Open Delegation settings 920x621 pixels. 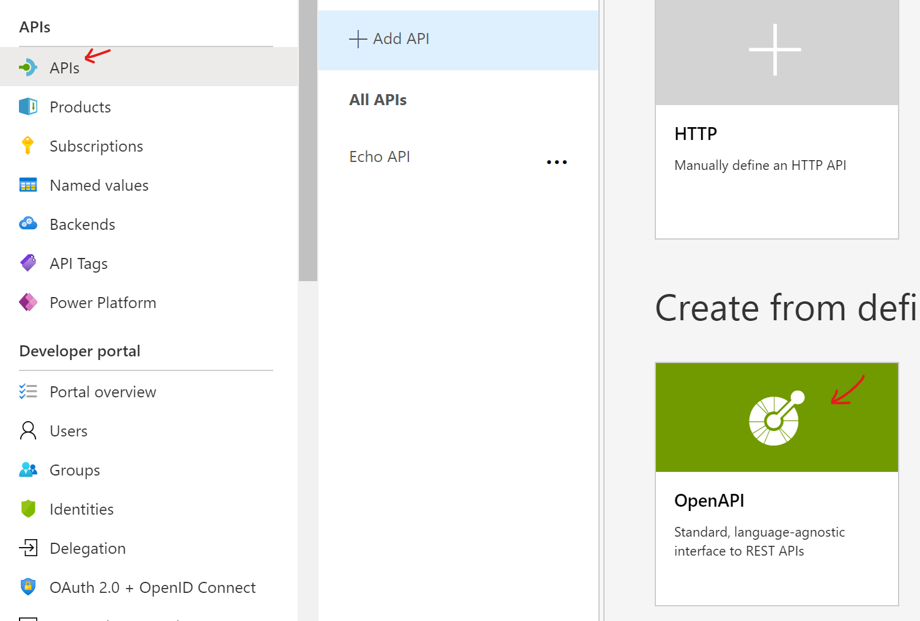[x=149, y=548]
